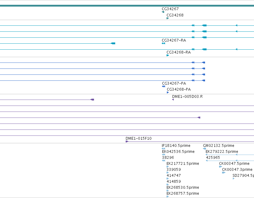Select the EK279222.5prime label
Screen dimensions: 254x198
(x=222, y=152)
